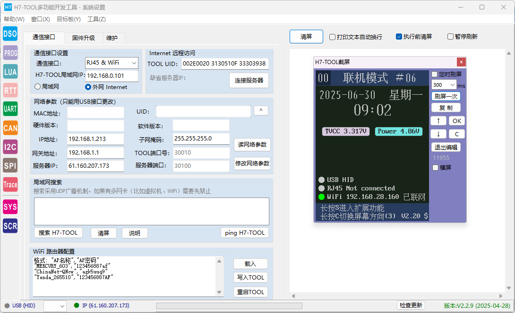Open the 窗口(X) menu
Viewport: 515px width, 313px height.
click(x=41, y=19)
